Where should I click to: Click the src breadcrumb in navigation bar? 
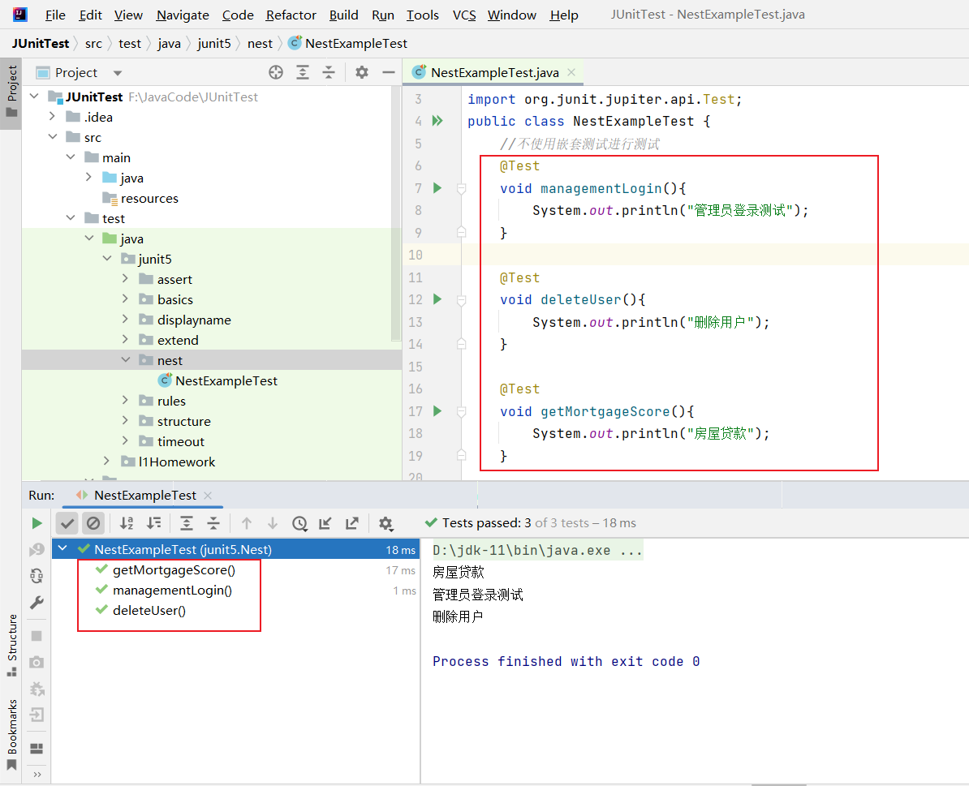tap(93, 43)
